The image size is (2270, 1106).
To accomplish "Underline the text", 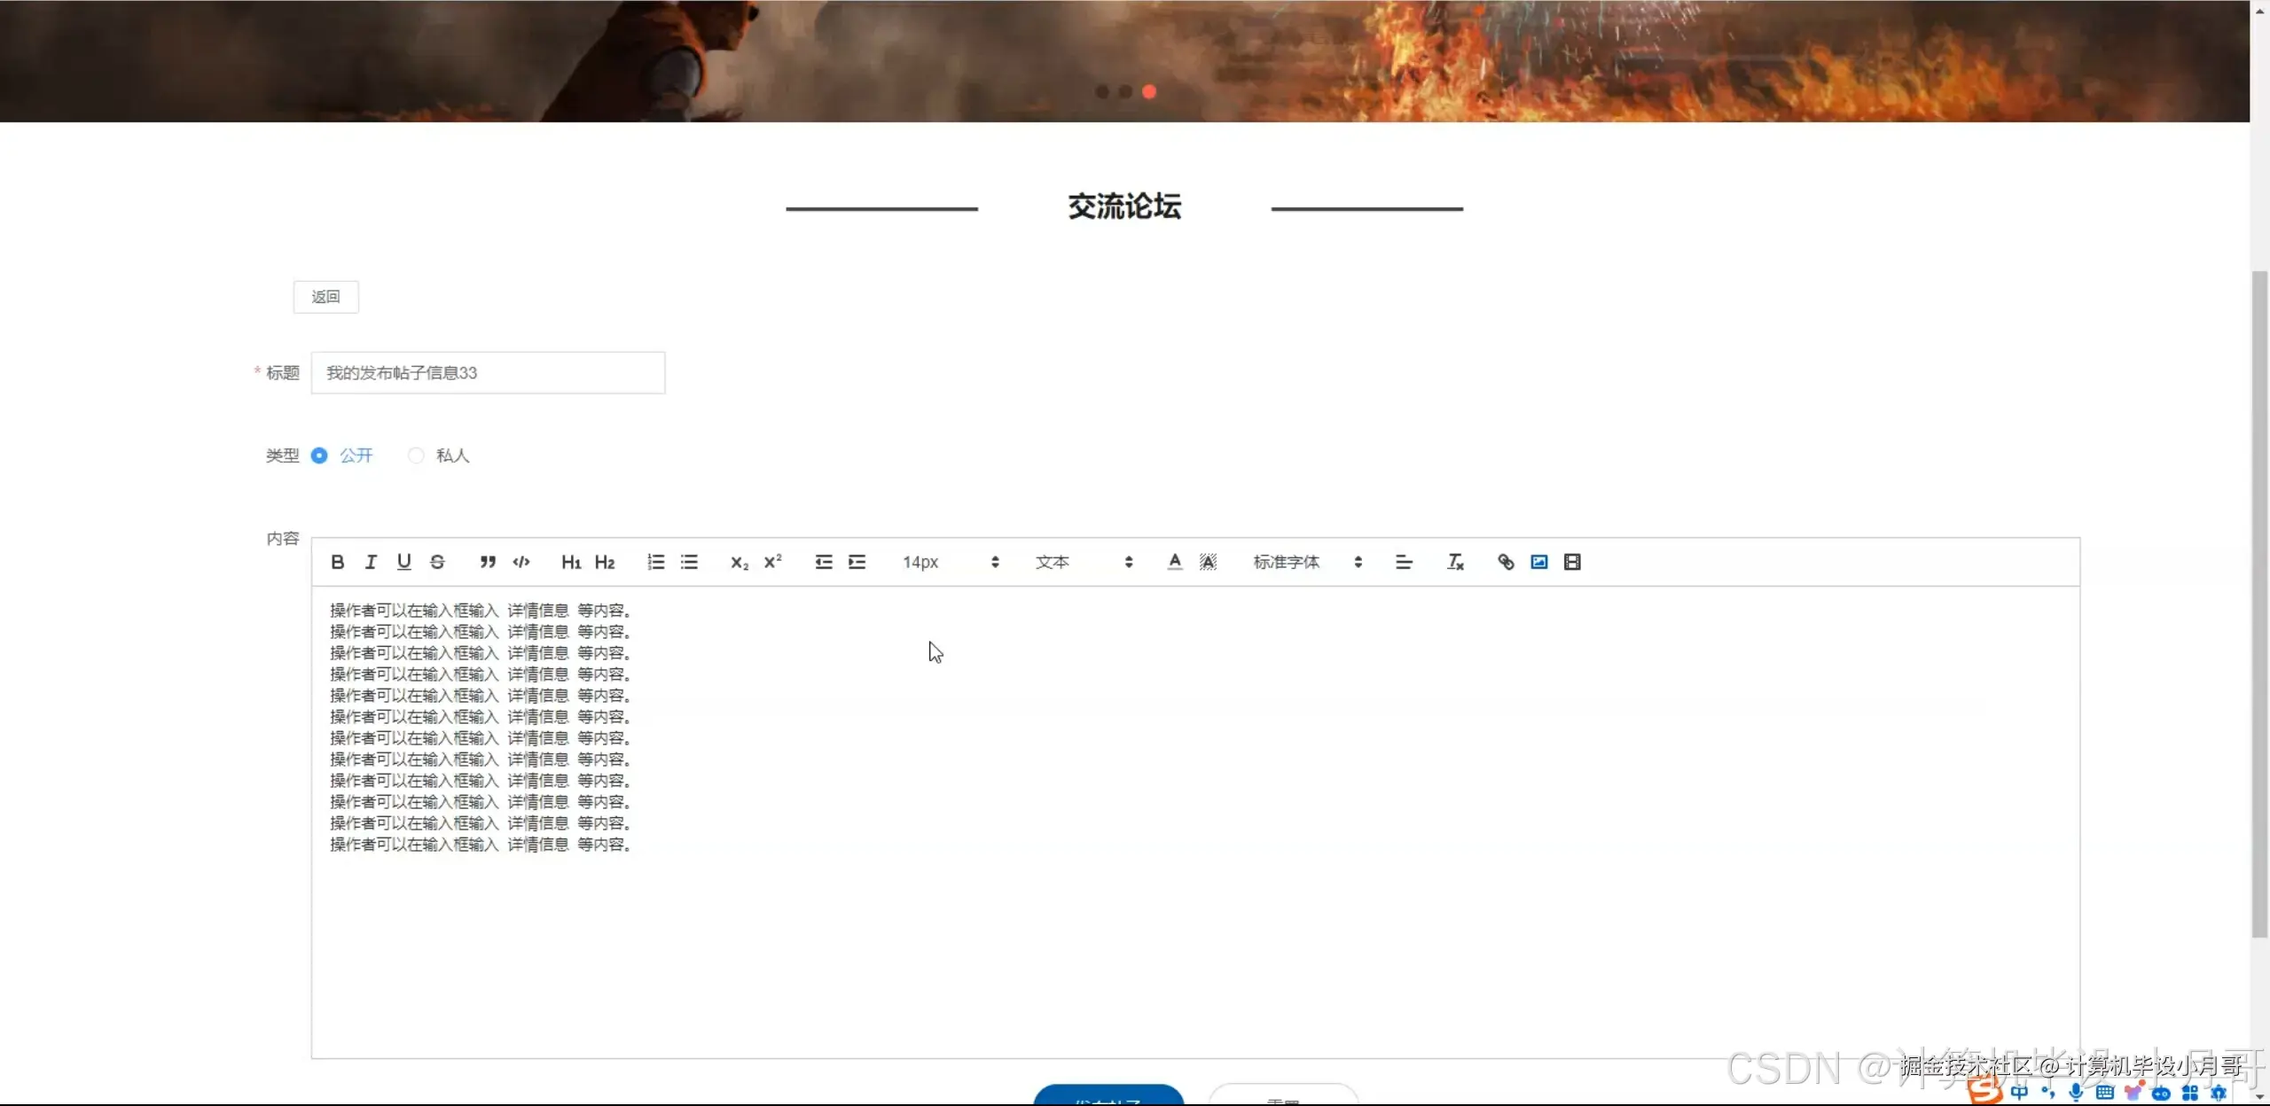I will pyautogui.click(x=404, y=562).
